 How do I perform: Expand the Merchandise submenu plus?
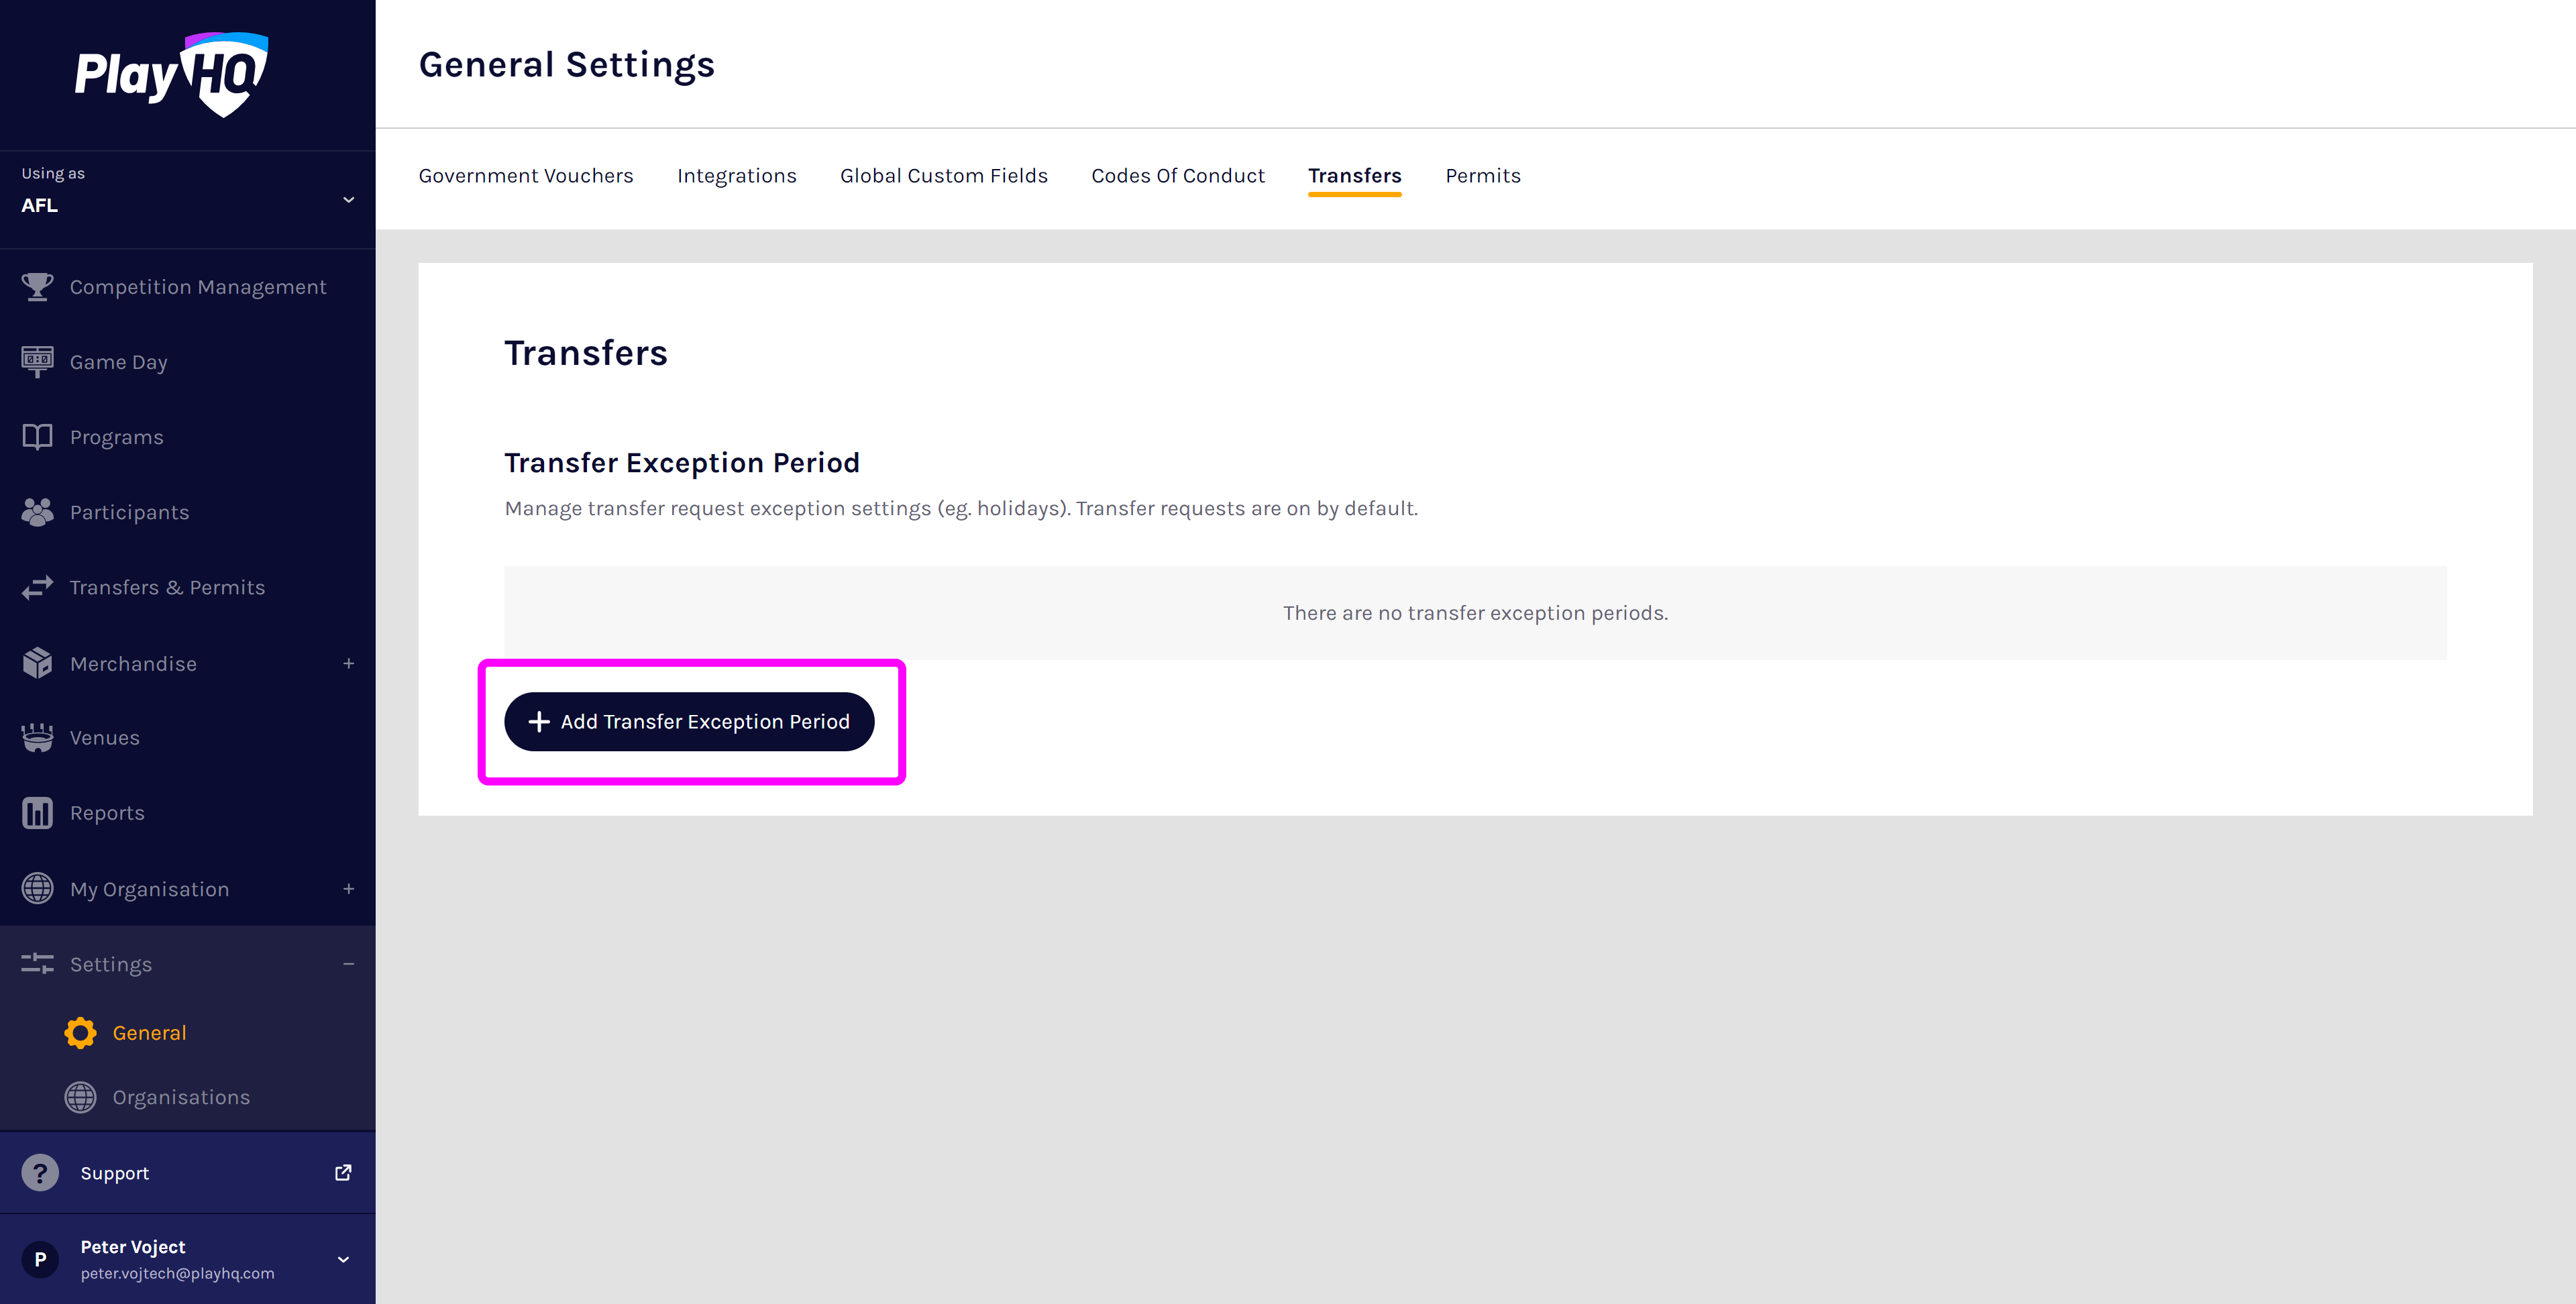[348, 663]
